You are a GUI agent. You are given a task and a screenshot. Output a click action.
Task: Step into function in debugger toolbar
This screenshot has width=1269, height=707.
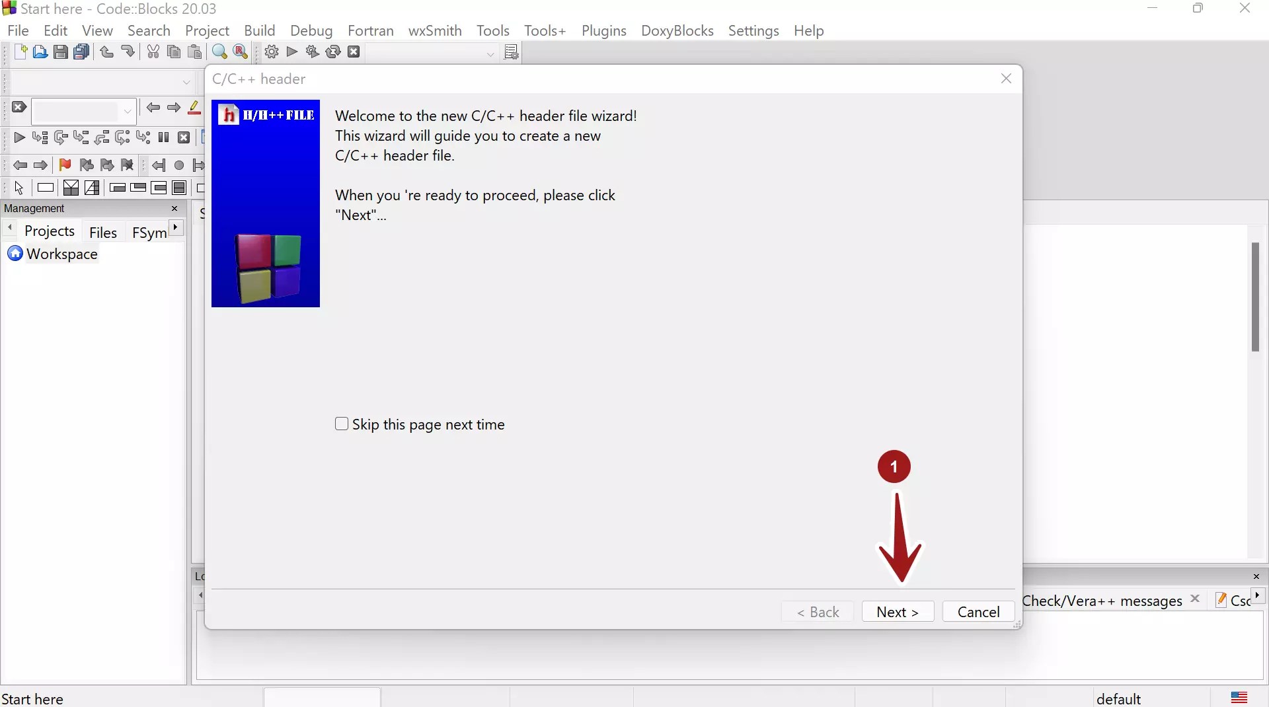81,138
